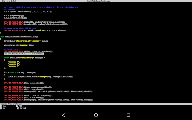Click the static_cast<int>(queue._queue.size()) assert line

coord(36,30)
